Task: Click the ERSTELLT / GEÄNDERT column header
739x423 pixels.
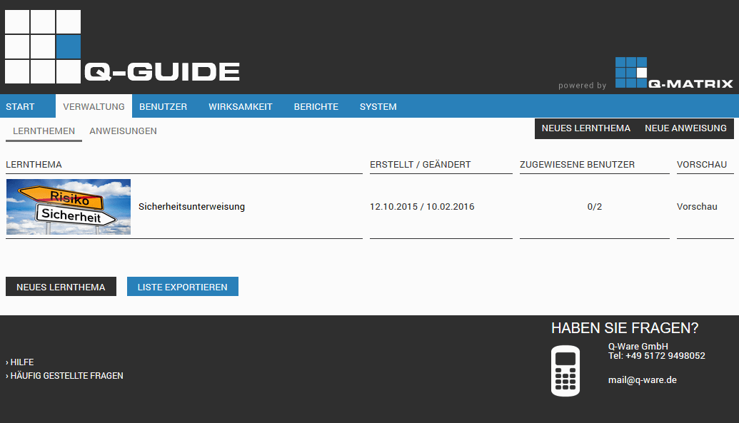Action: [421, 164]
